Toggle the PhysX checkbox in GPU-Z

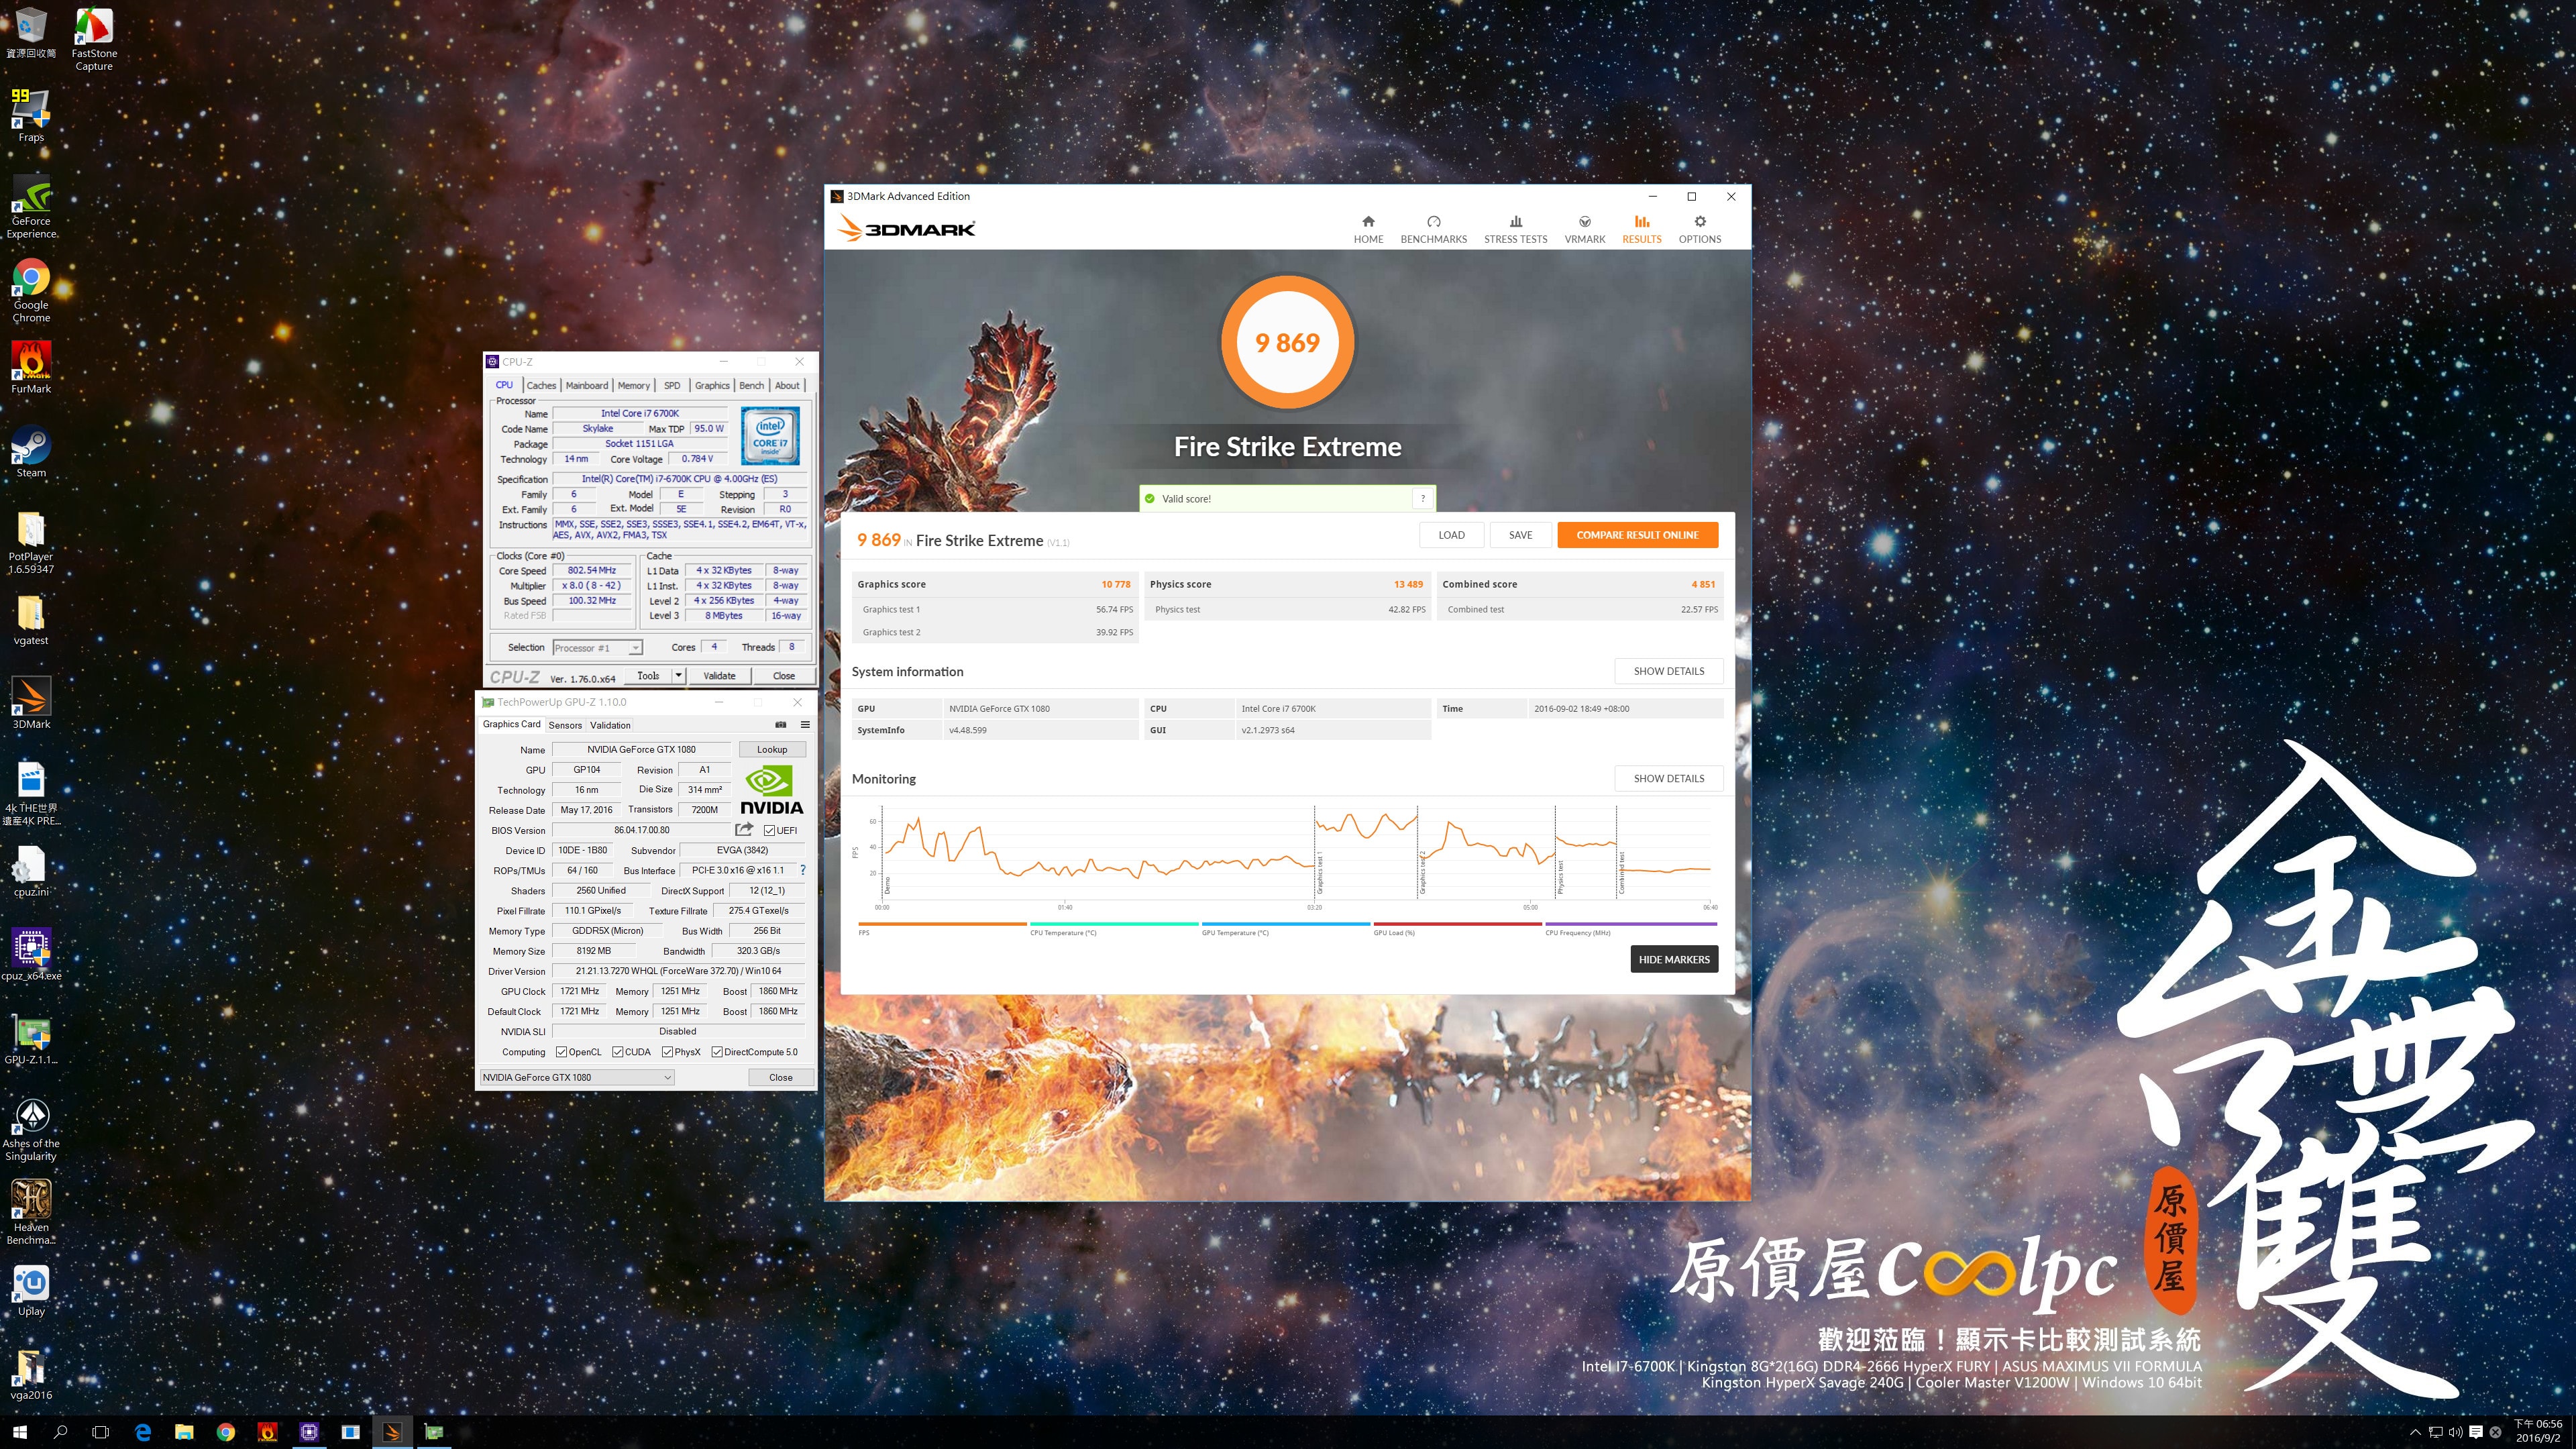(x=667, y=1052)
